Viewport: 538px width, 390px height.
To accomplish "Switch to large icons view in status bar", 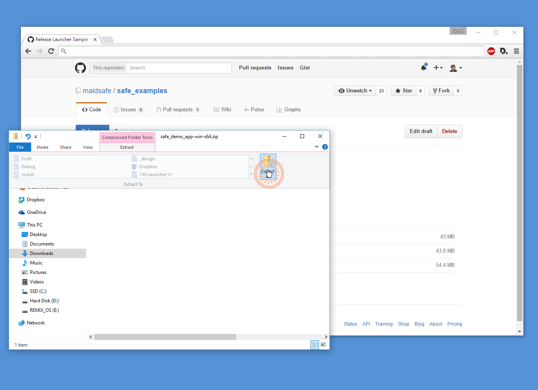I will (x=323, y=345).
